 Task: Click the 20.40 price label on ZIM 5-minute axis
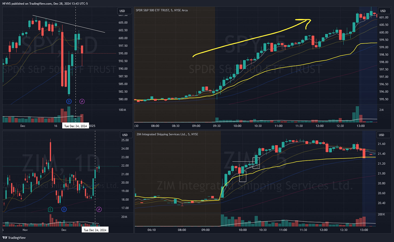[x=382, y=203]
